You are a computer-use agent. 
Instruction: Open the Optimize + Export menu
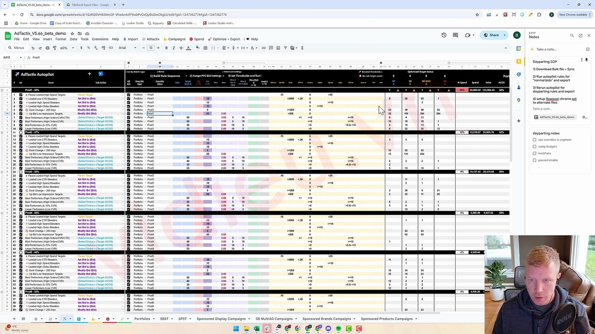pos(224,39)
